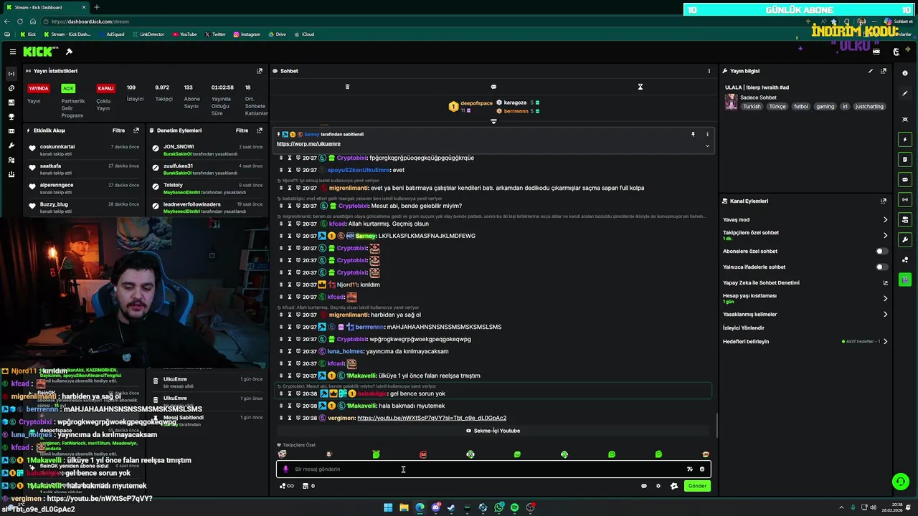Expand Hedefleri belirleyin arrow
This screenshot has height=516, width=918.
pyautogui.click(x=885, y=341)
